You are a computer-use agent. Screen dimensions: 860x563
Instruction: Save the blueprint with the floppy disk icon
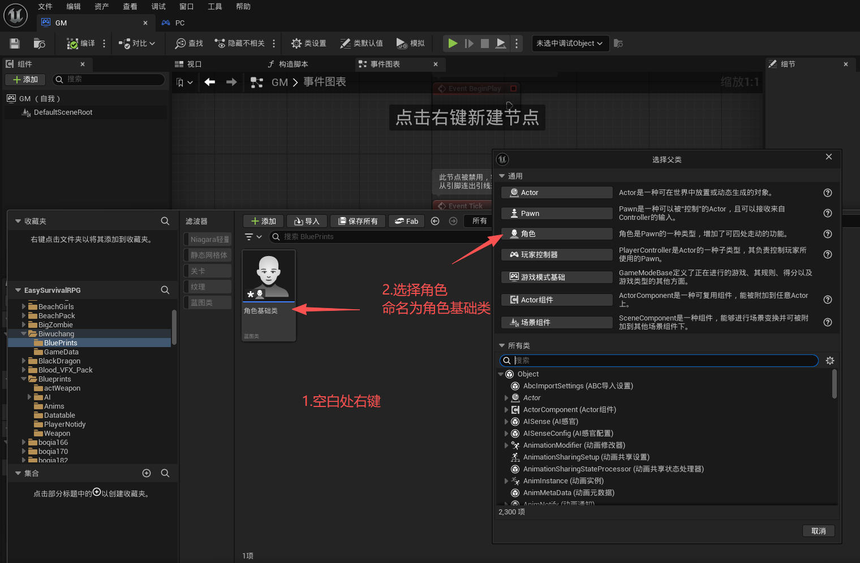(x=15, y=44)
